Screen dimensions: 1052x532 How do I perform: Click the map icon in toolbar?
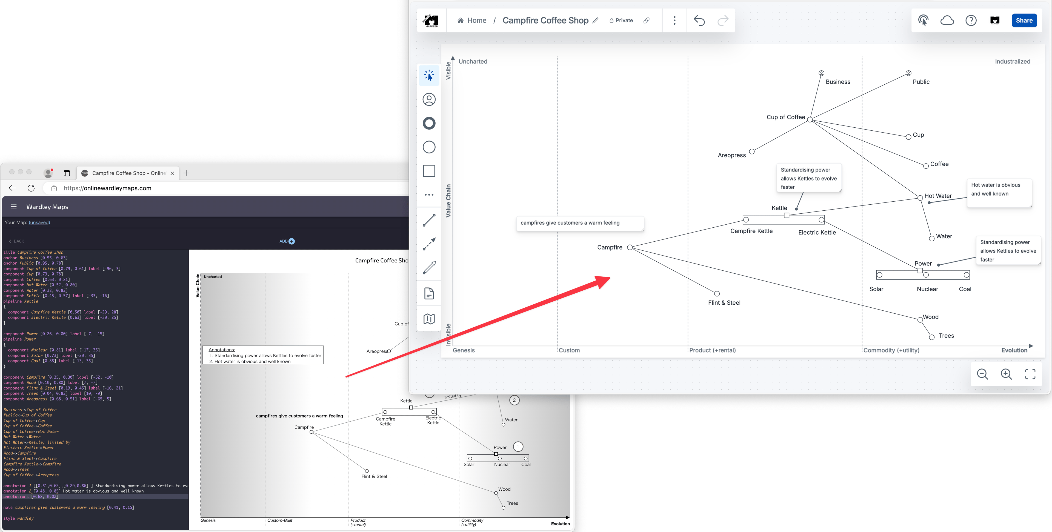429,319
